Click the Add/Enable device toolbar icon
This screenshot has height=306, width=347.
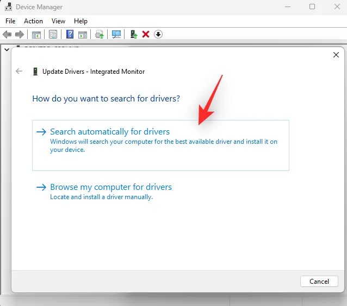pos(133,34)
